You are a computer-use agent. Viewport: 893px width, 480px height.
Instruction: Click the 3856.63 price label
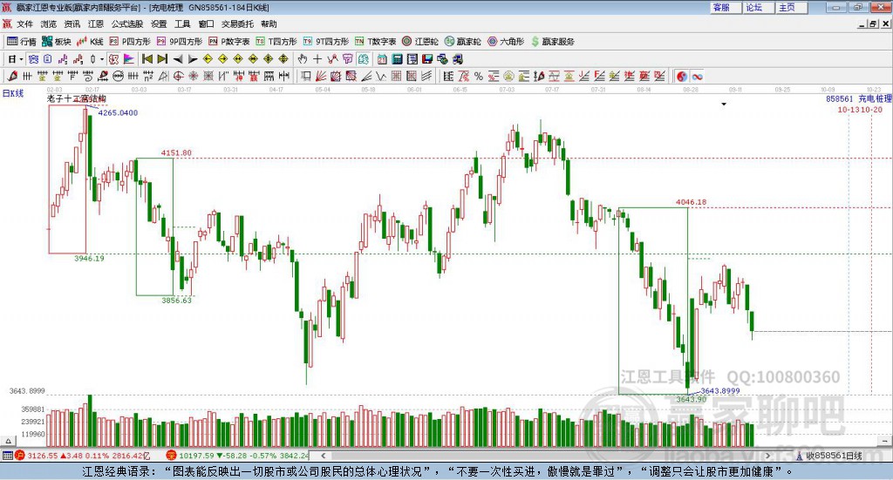(176, 301)
